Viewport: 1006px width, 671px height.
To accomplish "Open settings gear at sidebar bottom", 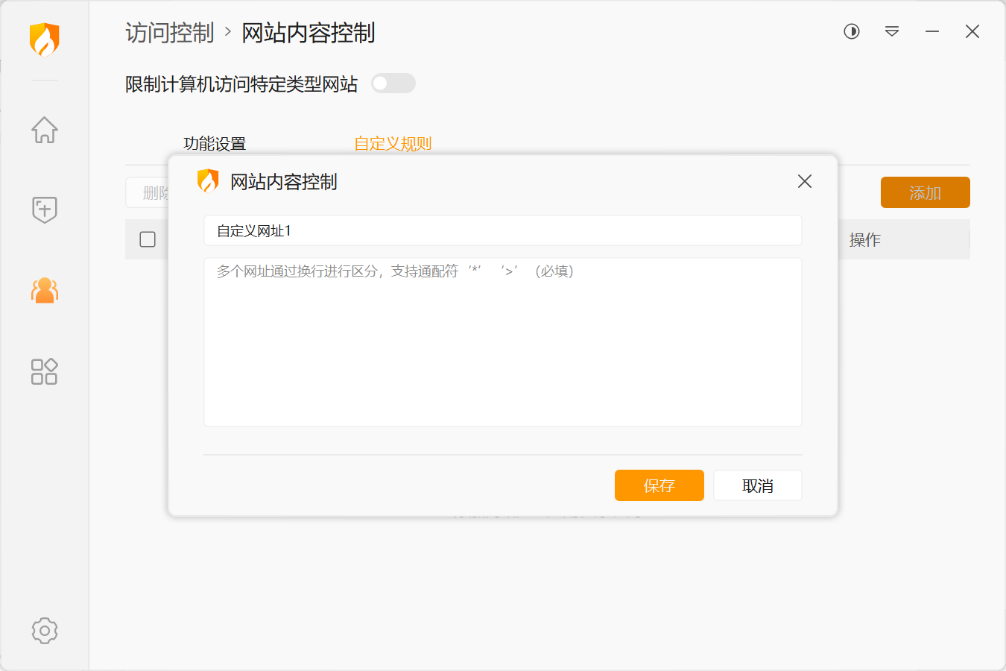I will click(45, 631).
